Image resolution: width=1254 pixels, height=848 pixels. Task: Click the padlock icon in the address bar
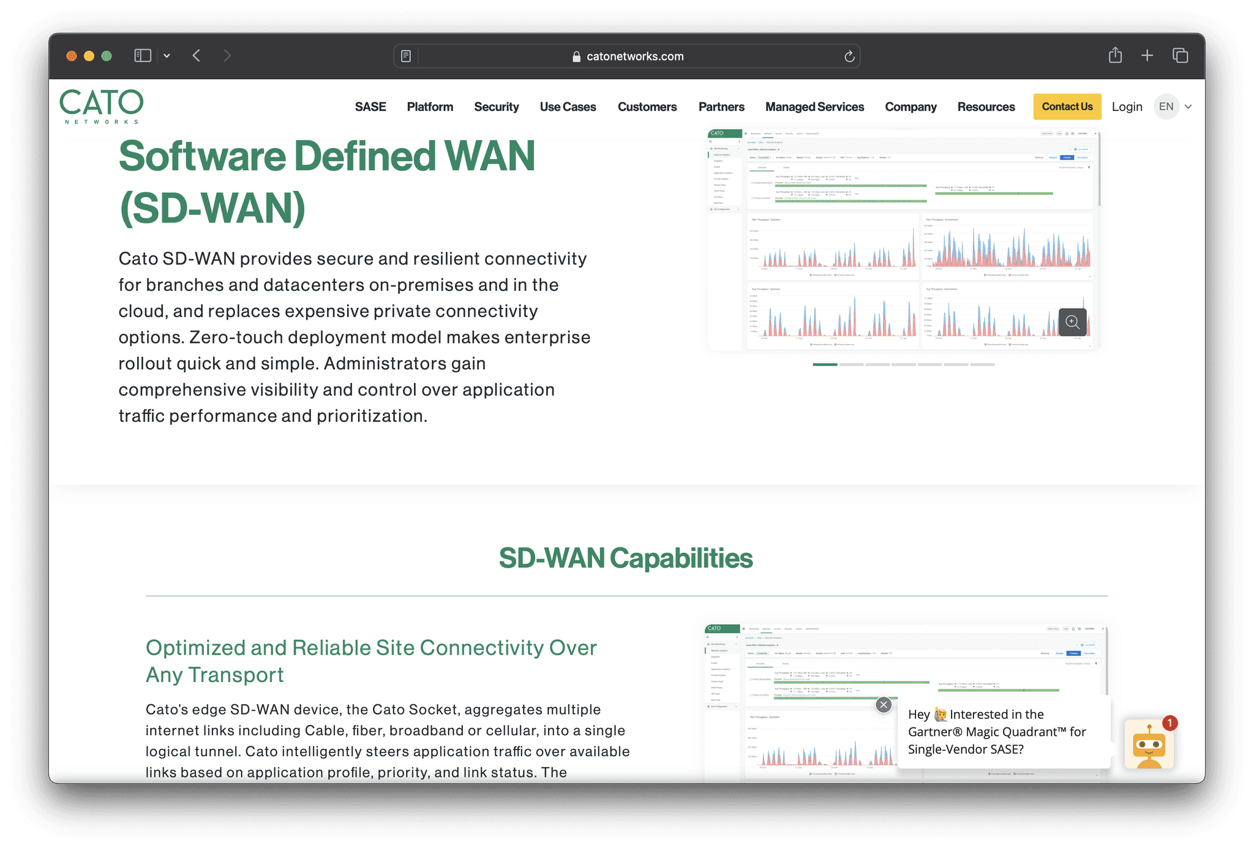click(x=575, y=56)
